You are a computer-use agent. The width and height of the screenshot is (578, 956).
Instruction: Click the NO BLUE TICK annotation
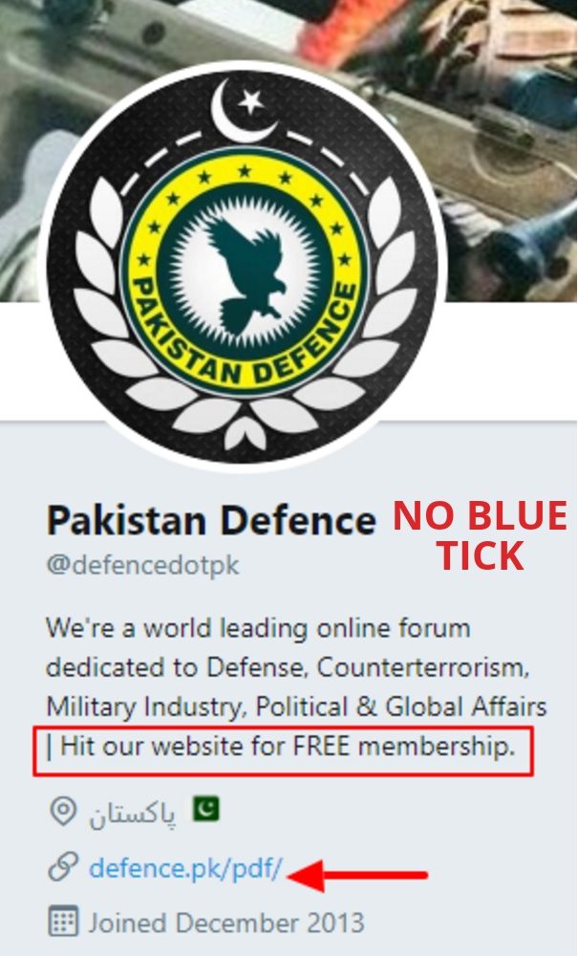tap(480, 535)
